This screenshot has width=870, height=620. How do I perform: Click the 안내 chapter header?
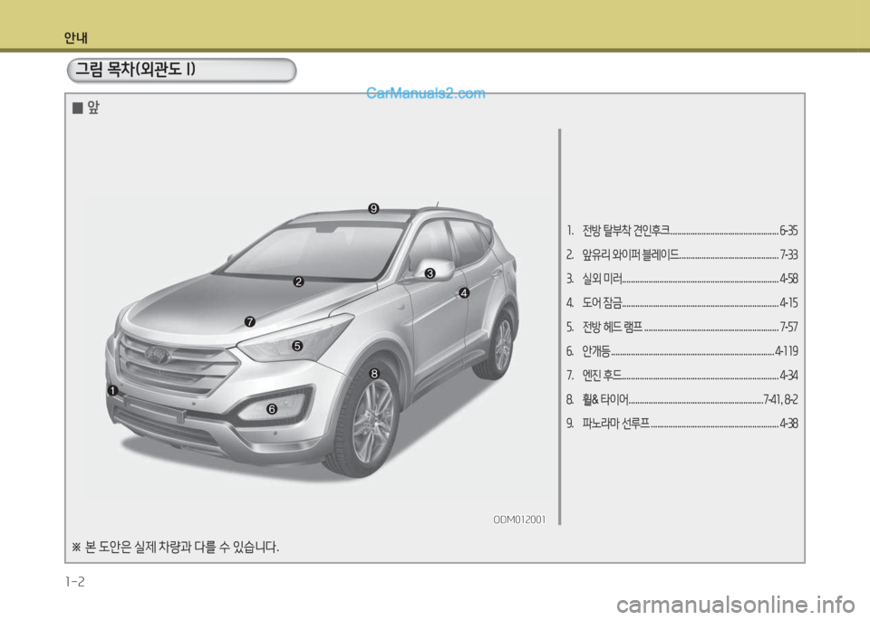tap(75, 38)
